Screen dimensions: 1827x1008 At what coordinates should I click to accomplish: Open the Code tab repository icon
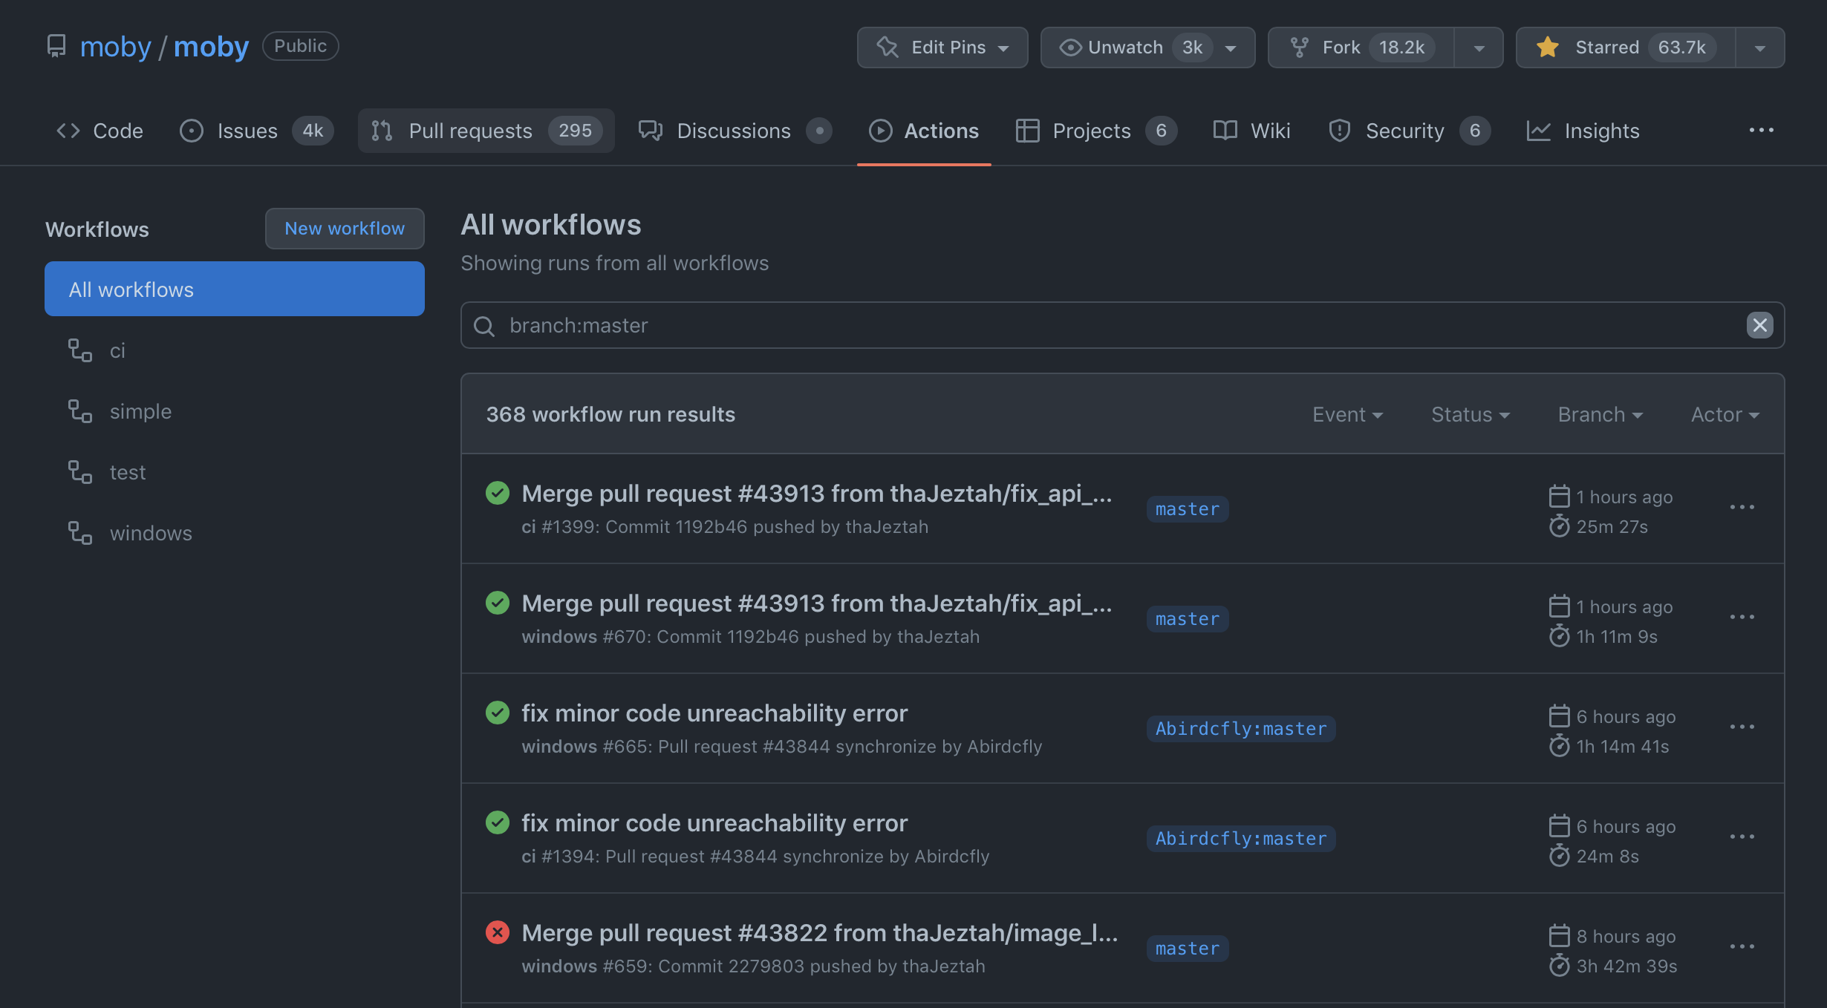(x=68, y=131)
